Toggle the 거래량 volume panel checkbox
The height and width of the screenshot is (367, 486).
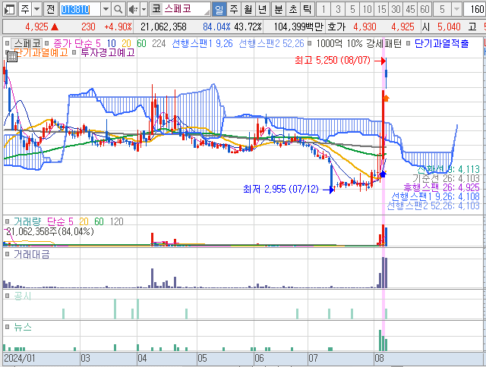coord(7,221)
